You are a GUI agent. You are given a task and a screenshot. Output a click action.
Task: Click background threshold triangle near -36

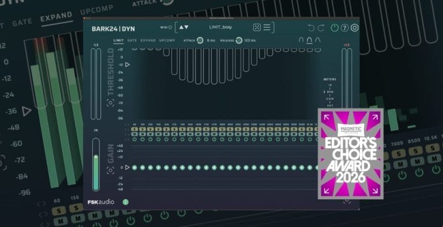pos(27,111)
